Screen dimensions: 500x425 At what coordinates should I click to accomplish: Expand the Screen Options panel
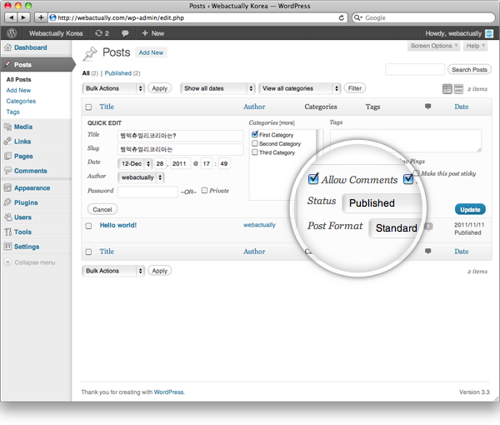434,46
